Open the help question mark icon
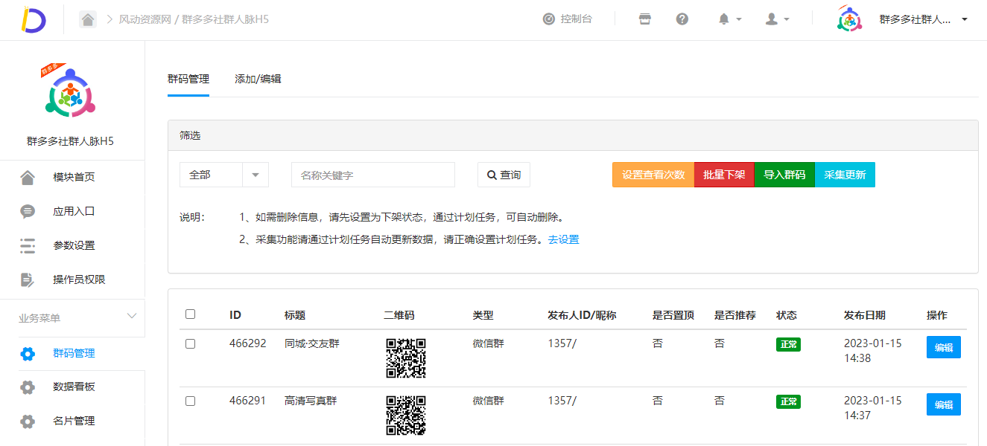 682,19
